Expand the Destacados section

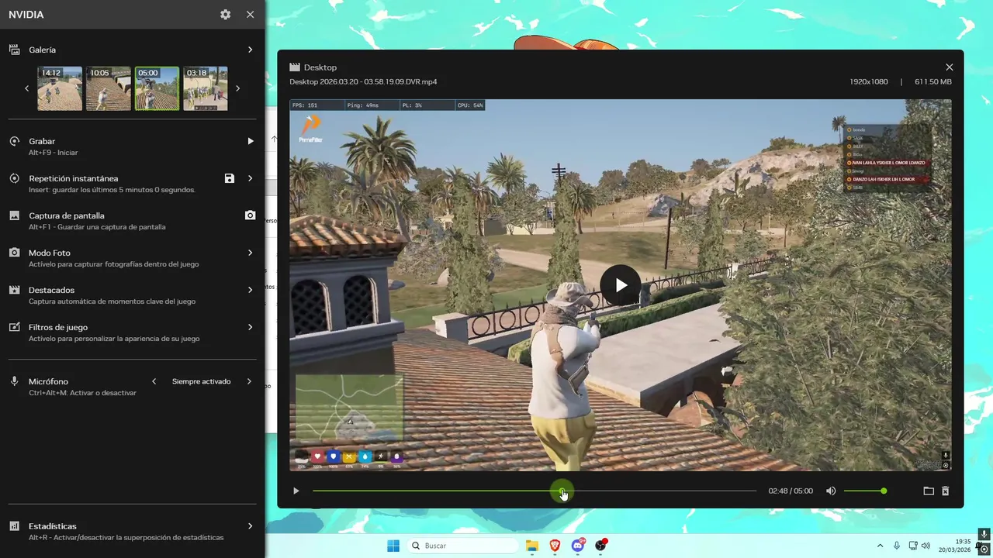point(250,290)
